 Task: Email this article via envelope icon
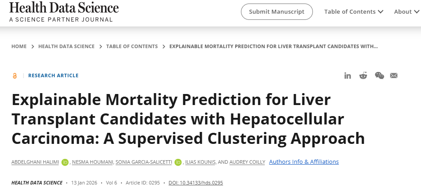[394, 75]
